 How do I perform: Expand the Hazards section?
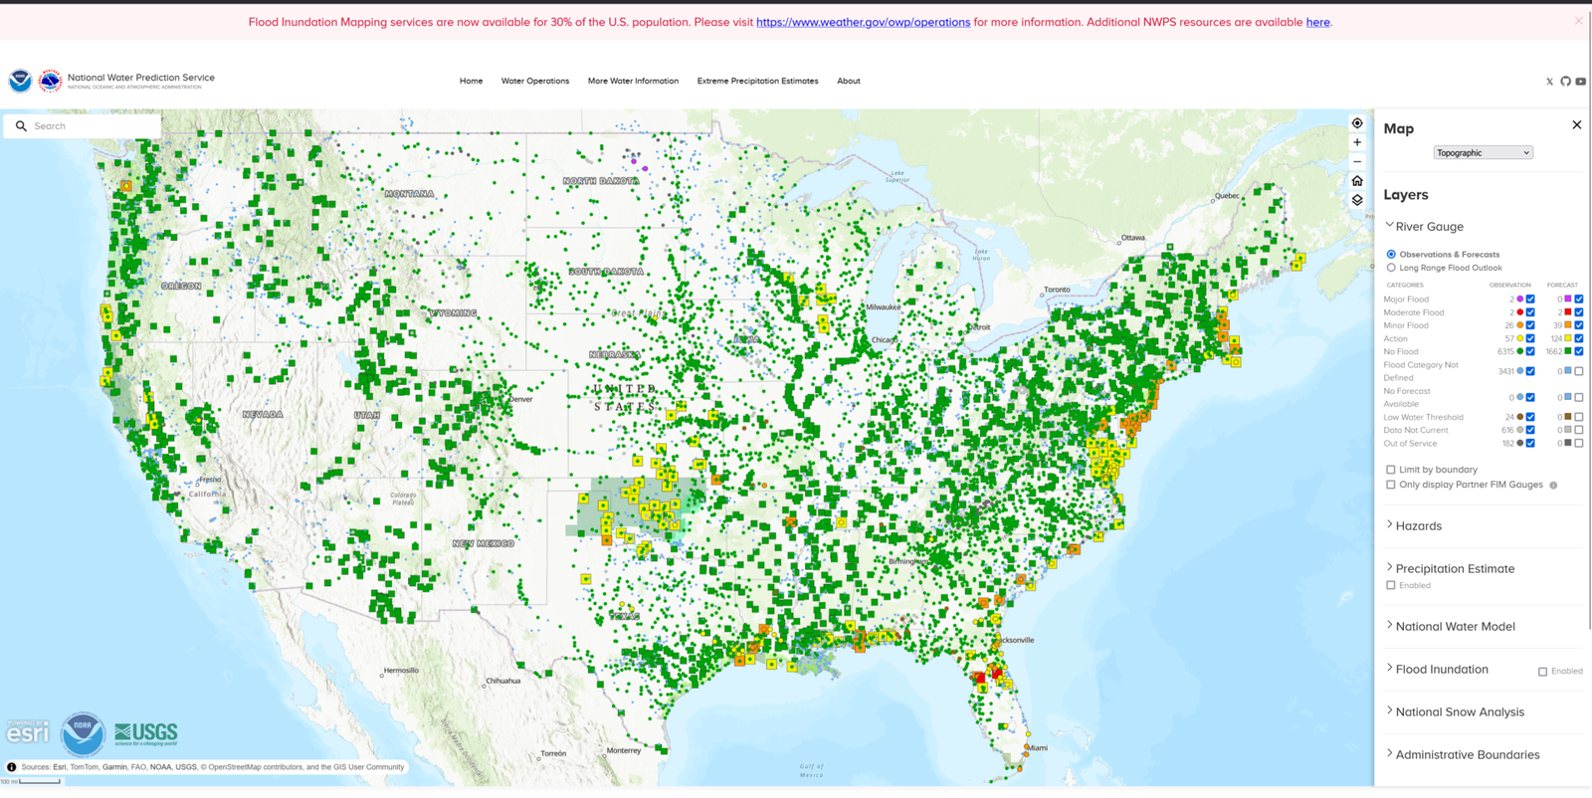click(x=1414, y=526)
